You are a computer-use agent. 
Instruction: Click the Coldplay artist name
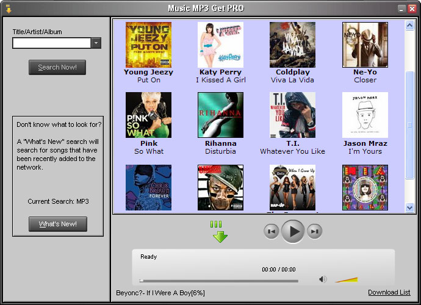tap(293, 72)
